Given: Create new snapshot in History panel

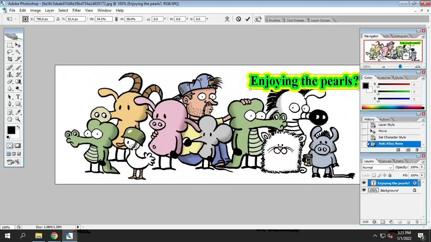Looking at the screenshot, I should [408, 150].
